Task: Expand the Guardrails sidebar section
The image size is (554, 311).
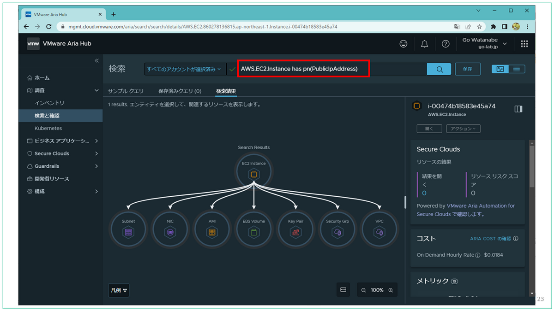Action: [x=96, y=166]
